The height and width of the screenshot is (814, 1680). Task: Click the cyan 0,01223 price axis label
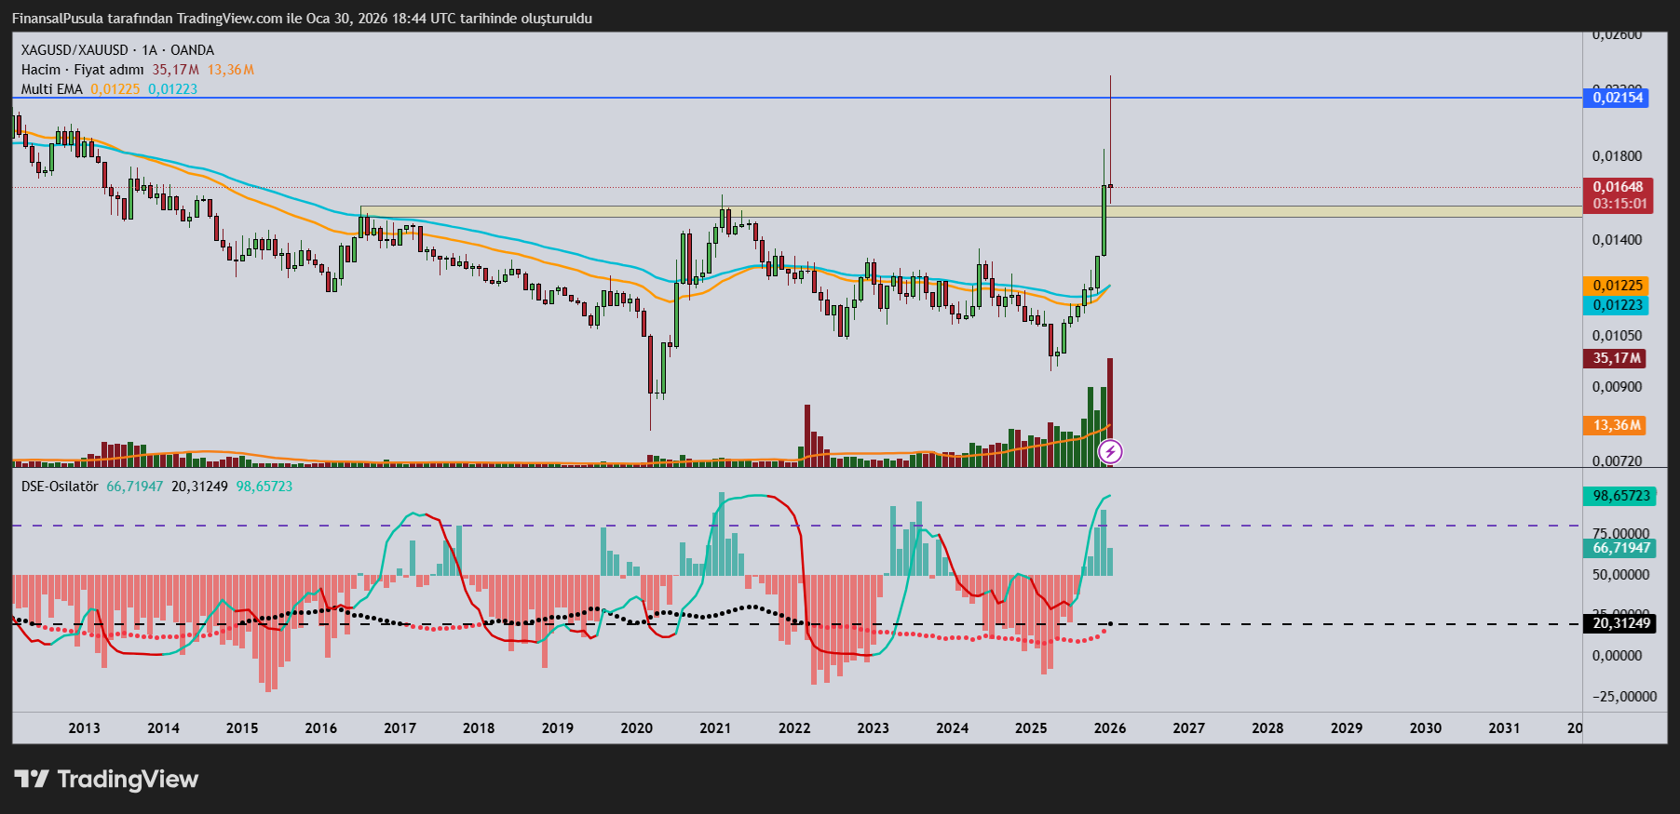pyautogui.click(x=1616, y=305)
